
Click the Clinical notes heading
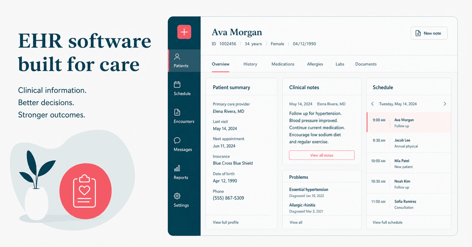click(304, 87)
